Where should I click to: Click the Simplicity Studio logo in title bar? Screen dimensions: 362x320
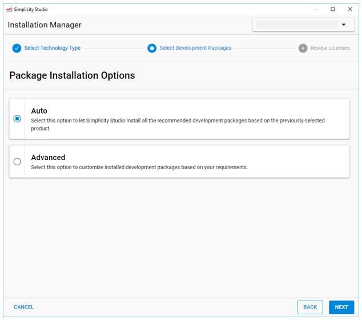tap(9, 10)
